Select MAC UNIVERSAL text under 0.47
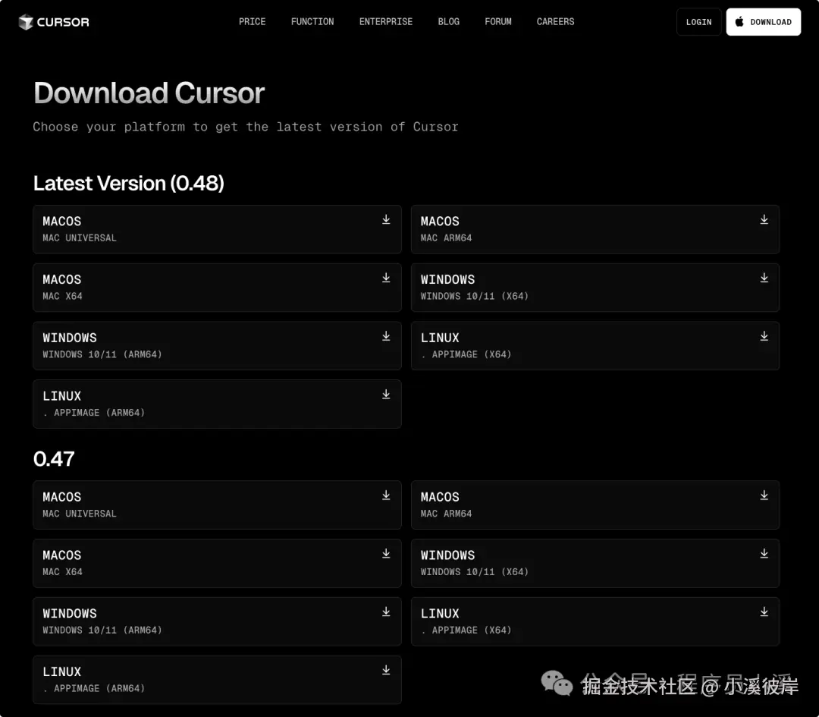The width and height of the screenshot is (819, 717). 80,513
